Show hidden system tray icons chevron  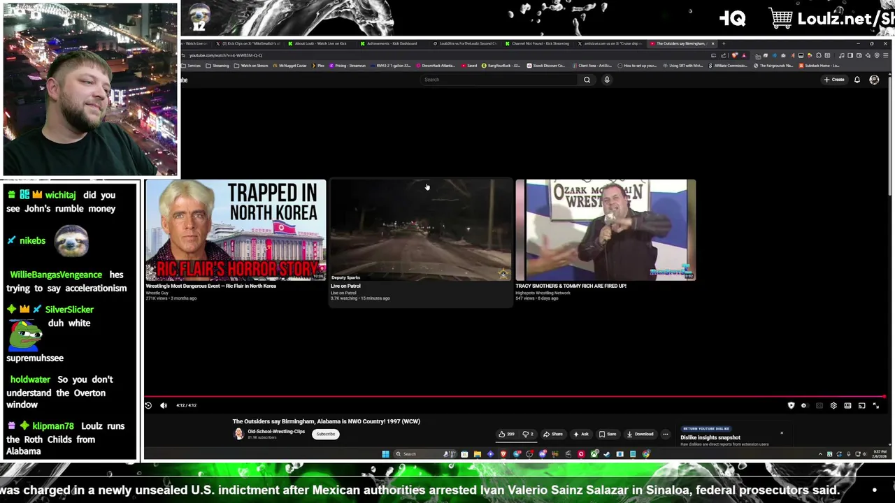click(820, 454)
